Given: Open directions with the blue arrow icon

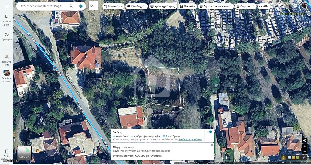Looking at the screenshot, I should tap(81, 6).
